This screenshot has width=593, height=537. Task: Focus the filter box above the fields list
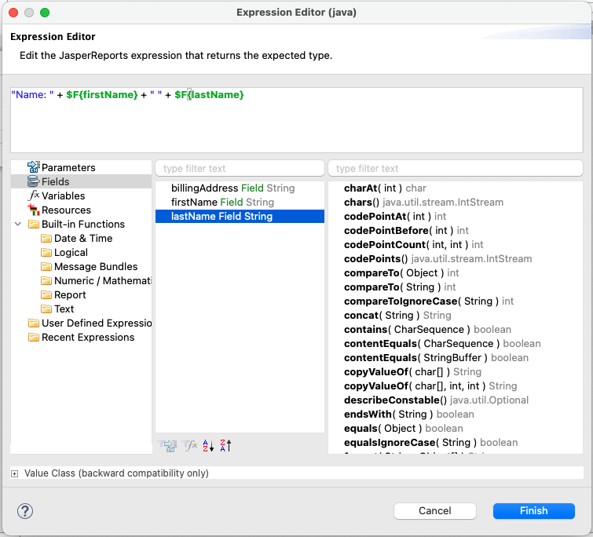[240, 169]
